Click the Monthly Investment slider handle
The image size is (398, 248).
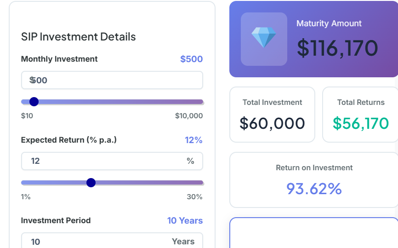pyautogui.click(x=34, y=102)
